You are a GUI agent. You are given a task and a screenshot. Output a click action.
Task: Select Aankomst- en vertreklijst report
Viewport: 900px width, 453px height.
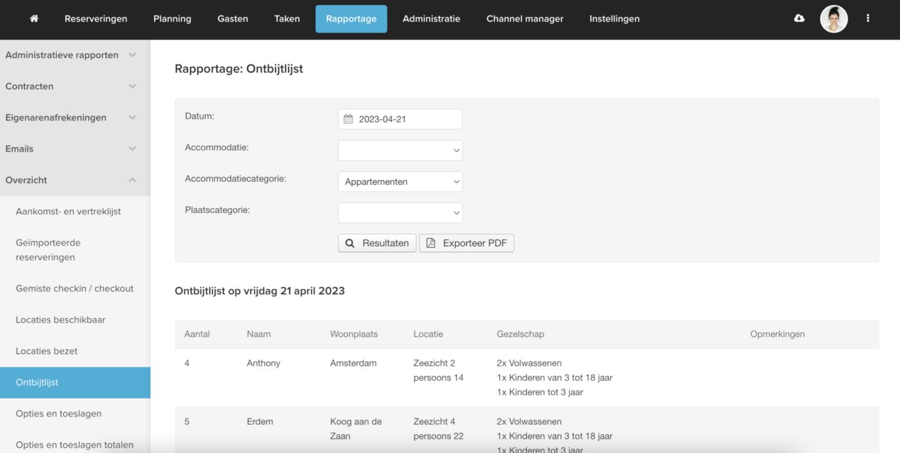(x=68, y=211)
